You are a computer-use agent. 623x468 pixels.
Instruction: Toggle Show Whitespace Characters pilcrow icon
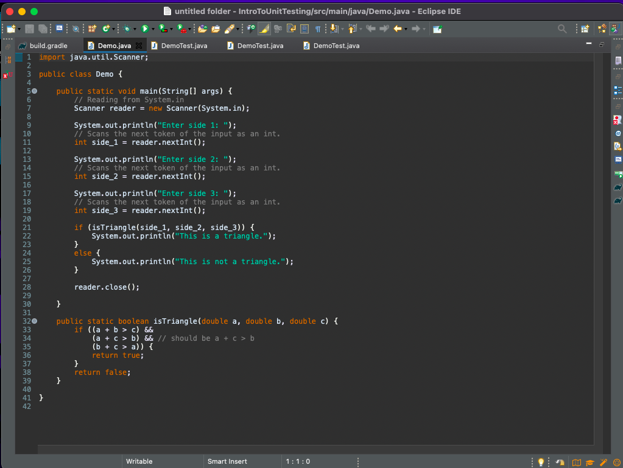pos(318,29)
